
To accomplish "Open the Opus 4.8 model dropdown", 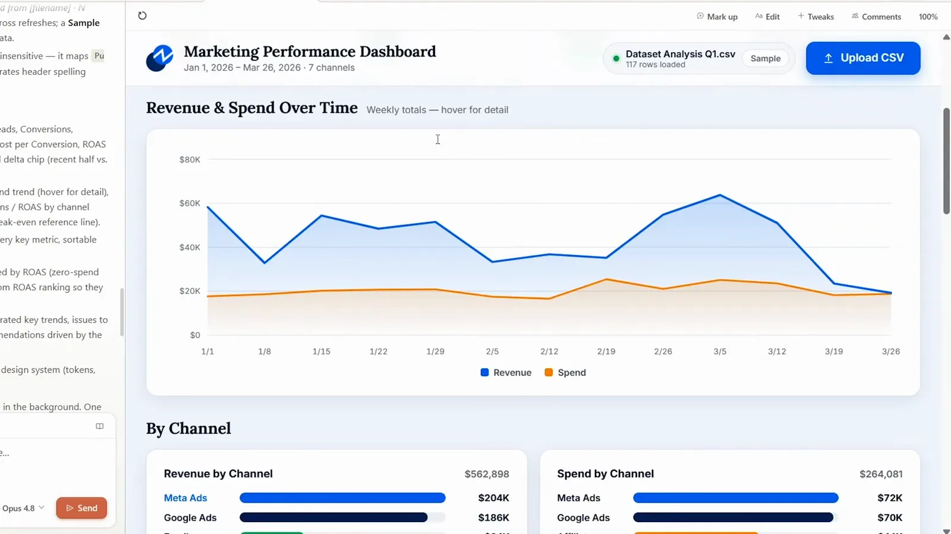I will (23, 508).
